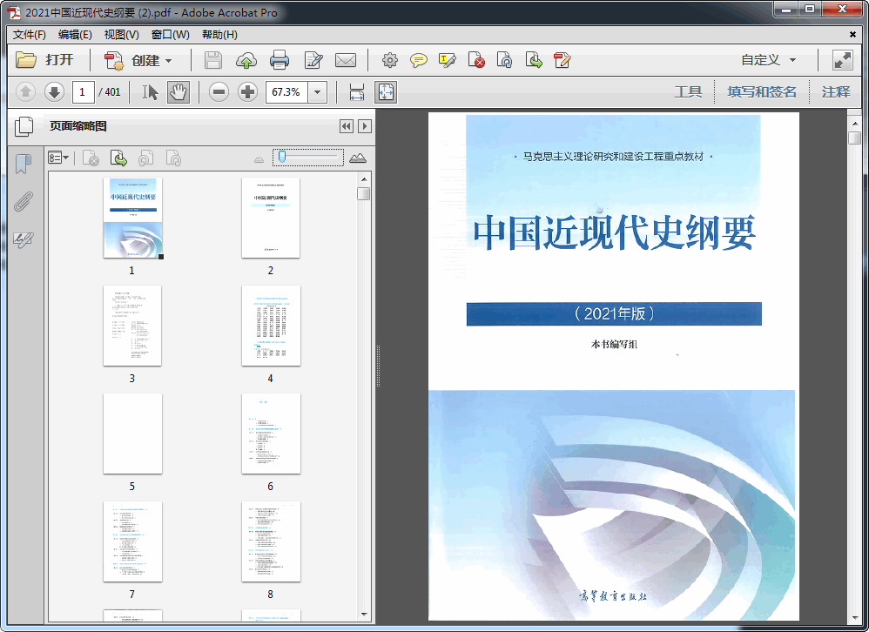Screen dimensions: 869x632
Task: Click the thumbnail panel insert page icon
Action: pyautogui.click(x=118, y=158)
